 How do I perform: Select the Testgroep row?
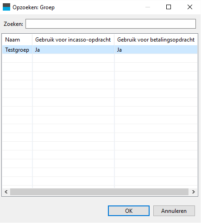100,50
